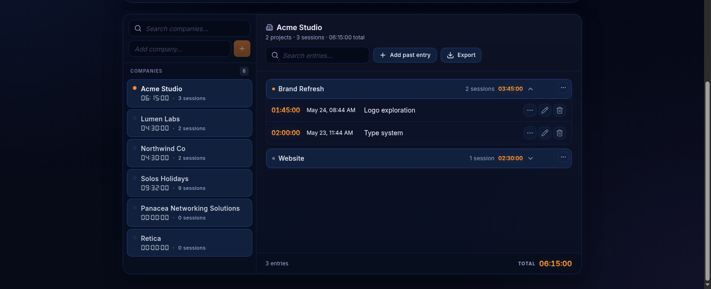Click the 2 projects summary line
Viewport: 711px width, 289px height.
point(315,38)
